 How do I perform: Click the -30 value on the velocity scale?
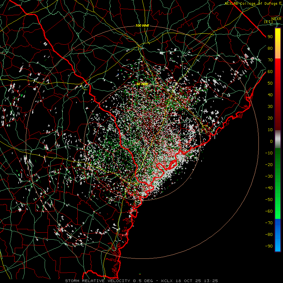tap(269, 176)
